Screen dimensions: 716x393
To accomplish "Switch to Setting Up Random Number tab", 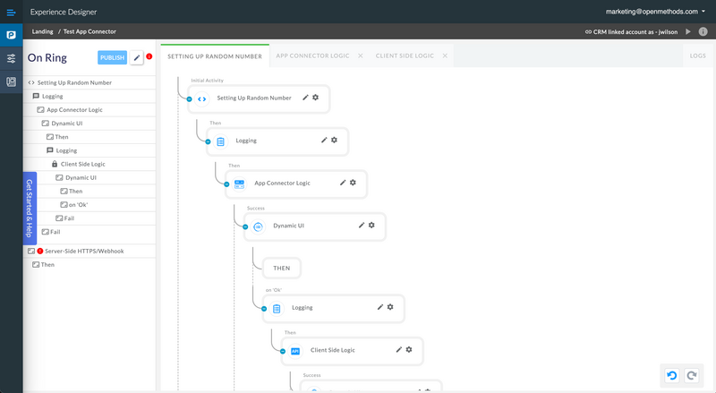I will click(215, 56).
